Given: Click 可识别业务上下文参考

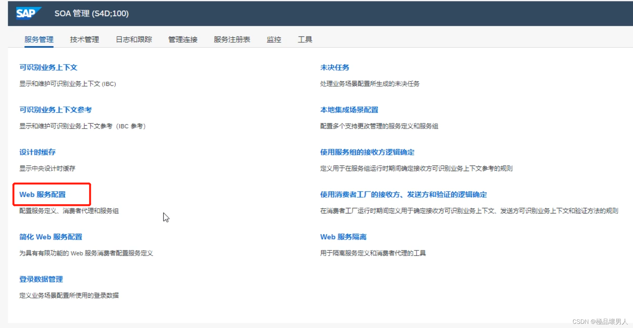Looking at the screenshot, I should click(55, 110).
